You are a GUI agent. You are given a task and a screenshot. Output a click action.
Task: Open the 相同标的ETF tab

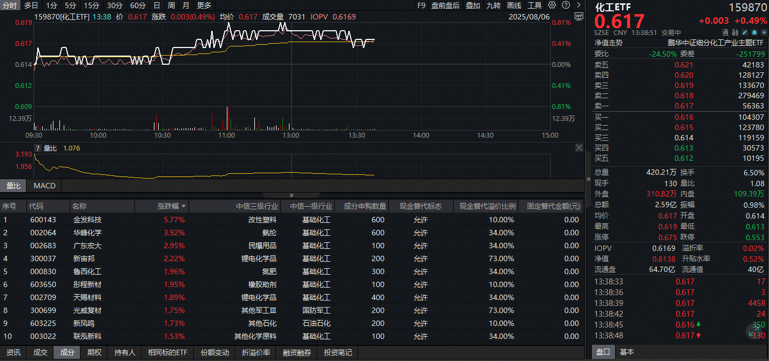pyautogui.click(x=167, y=352)
